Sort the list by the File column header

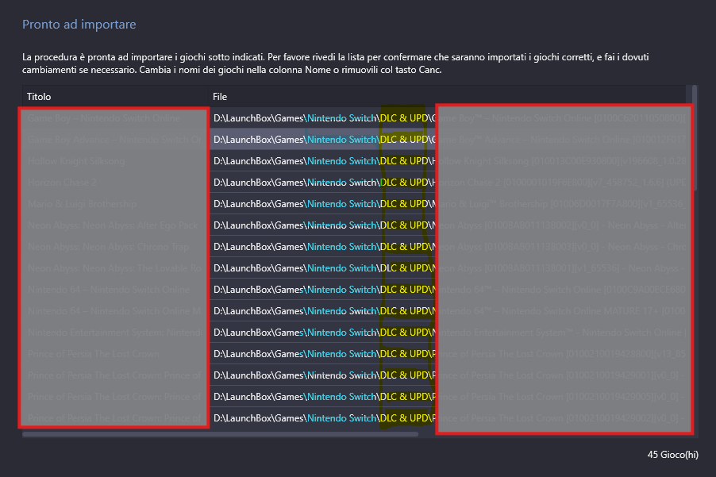447,96
